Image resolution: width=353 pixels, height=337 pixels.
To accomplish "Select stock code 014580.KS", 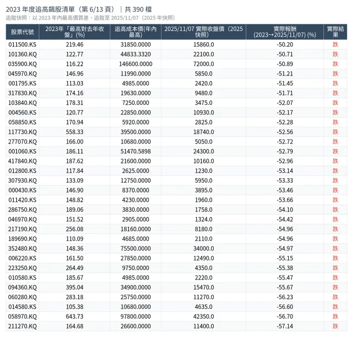I will (x=22, y=307).
